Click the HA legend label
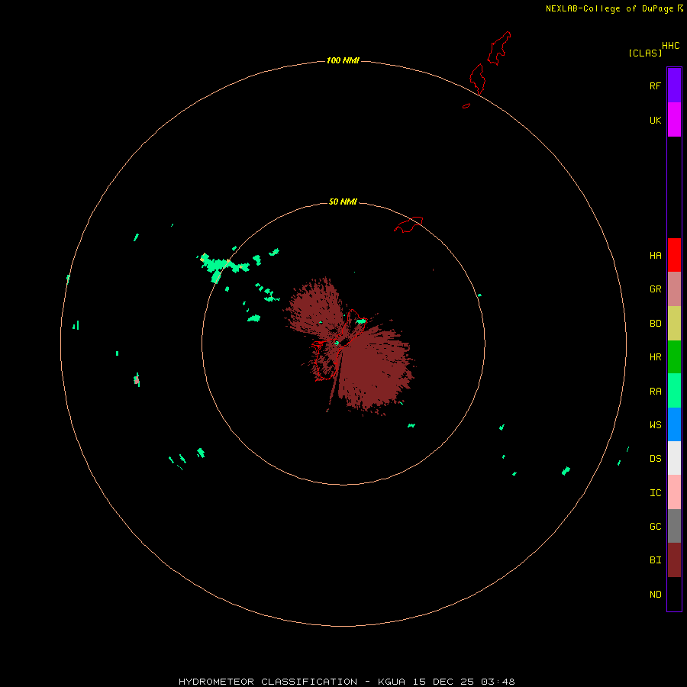Viewport: 687px width, 687px height. click(655, 256)
